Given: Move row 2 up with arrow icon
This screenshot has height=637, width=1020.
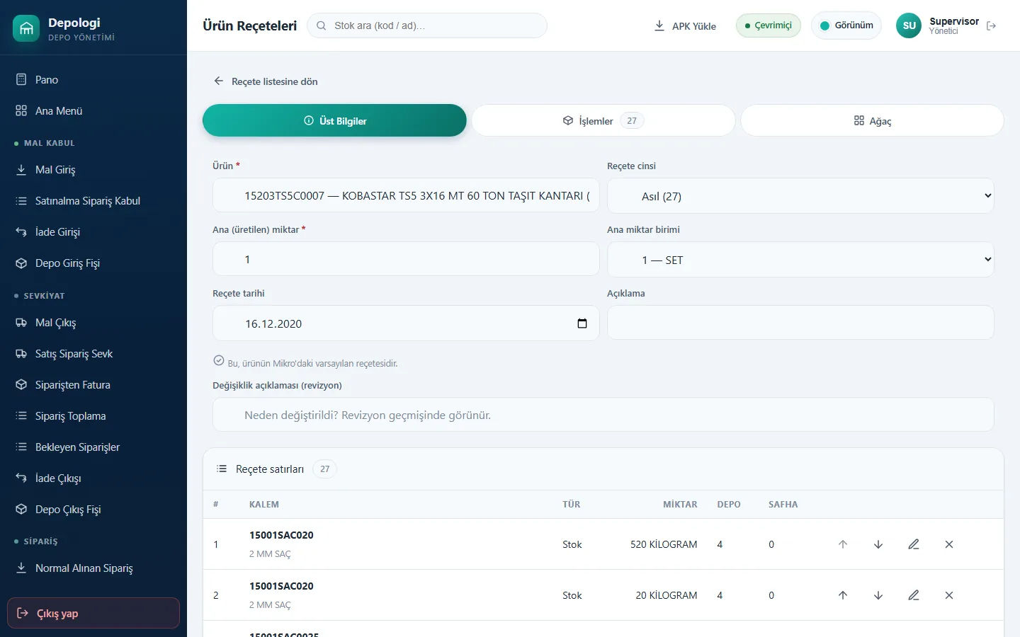Looking at the screenshot, I should coord(843,595).
